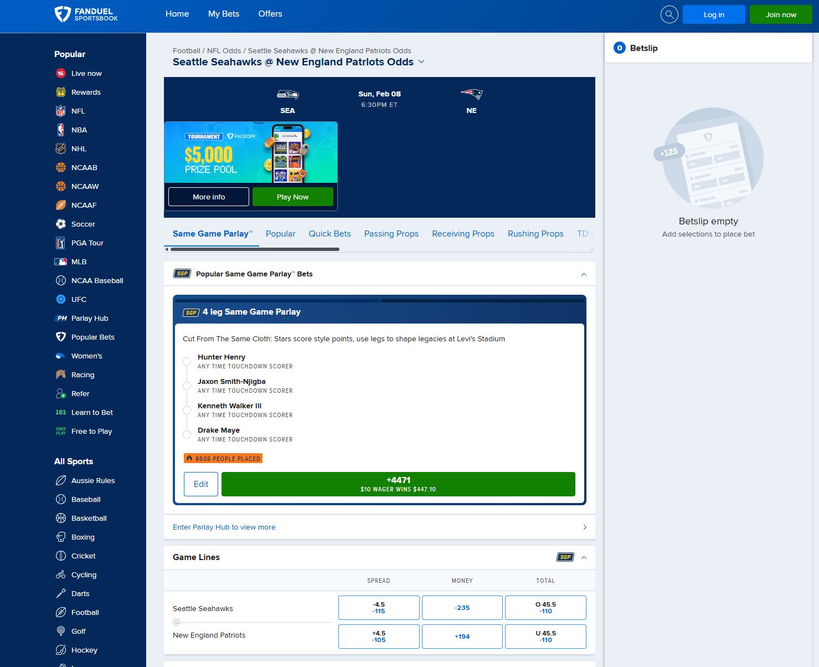Open the UFC icon
The height and width of the screenshot is (667, 819).
(x=61, y=299)
